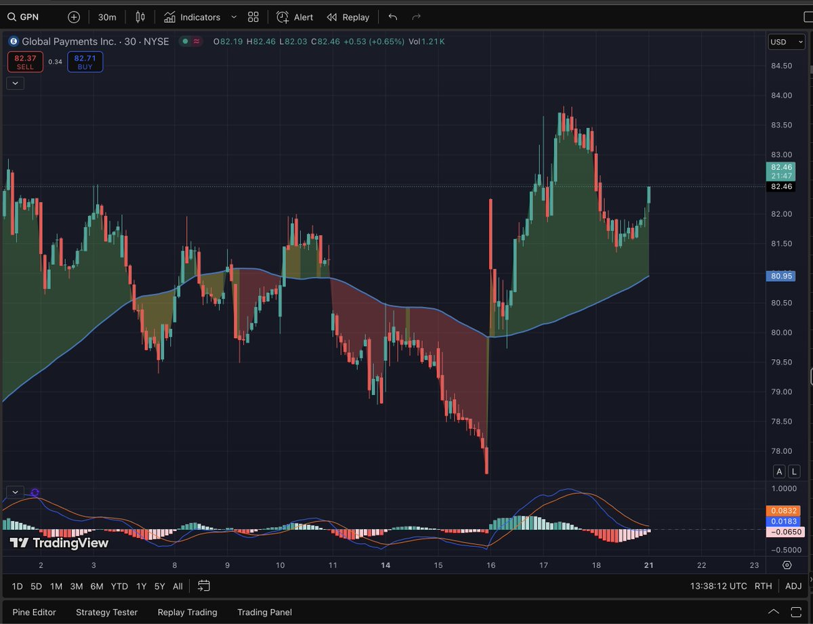Expand the indicator templates dropdown arrow
This screenshot has width=813, height=624.
tap(234, 17)
